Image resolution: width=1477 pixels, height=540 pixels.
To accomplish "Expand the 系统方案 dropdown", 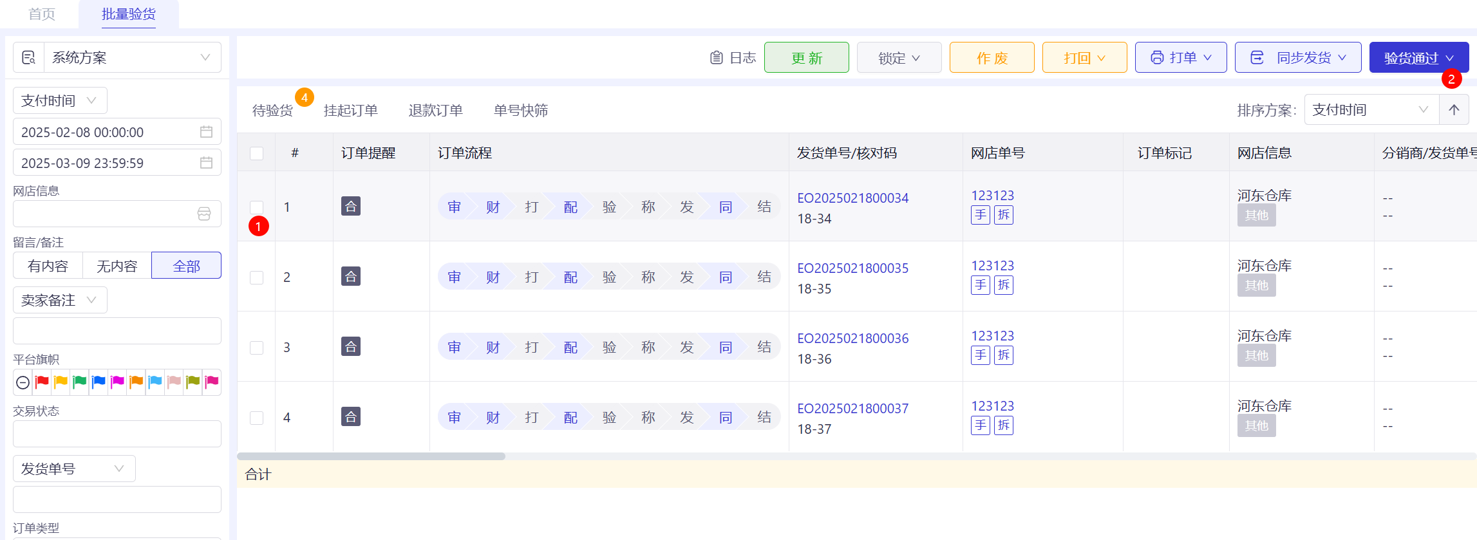I will point(133,57).
